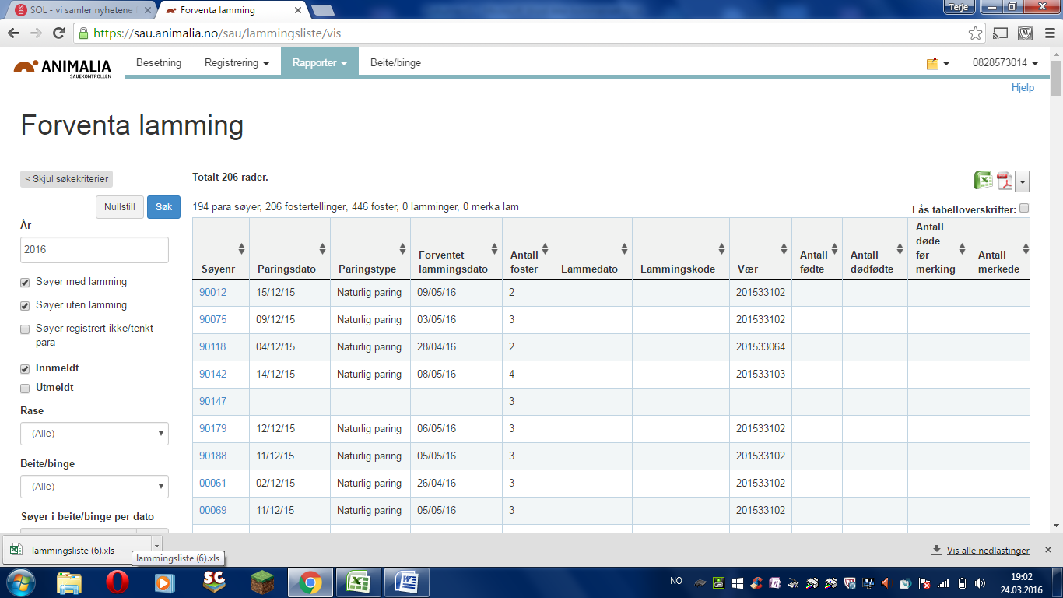
Task: Switch to Word in the taskbar
Action: tap(406, 582)
